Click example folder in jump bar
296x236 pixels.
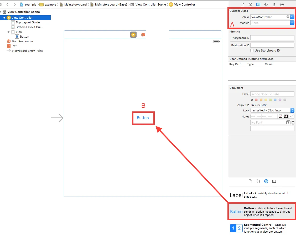pyautogui.click(x=48, y=4)
